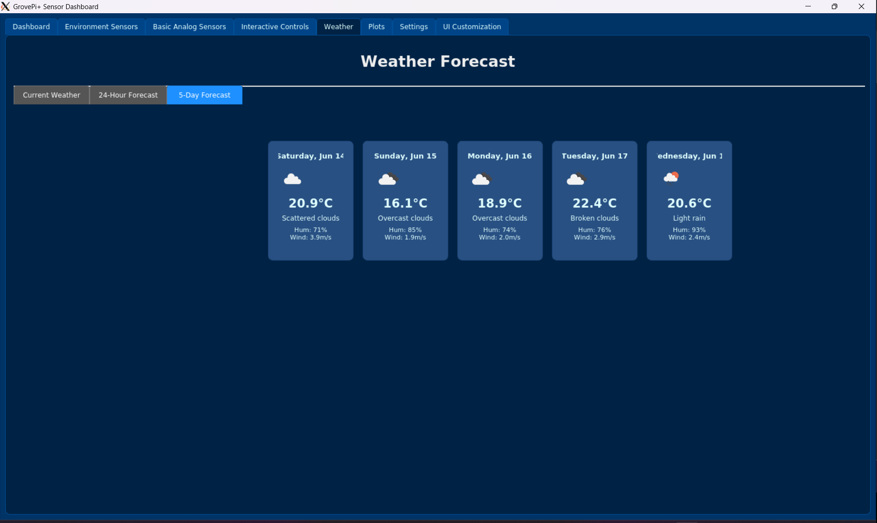This screenshot has width=877, height=523.
Task: Go to UI Customization tab
Action: [472, 26]
